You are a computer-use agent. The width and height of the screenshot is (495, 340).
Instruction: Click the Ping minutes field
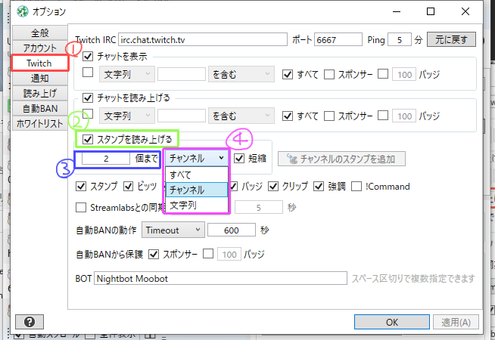tap(400, 40)
